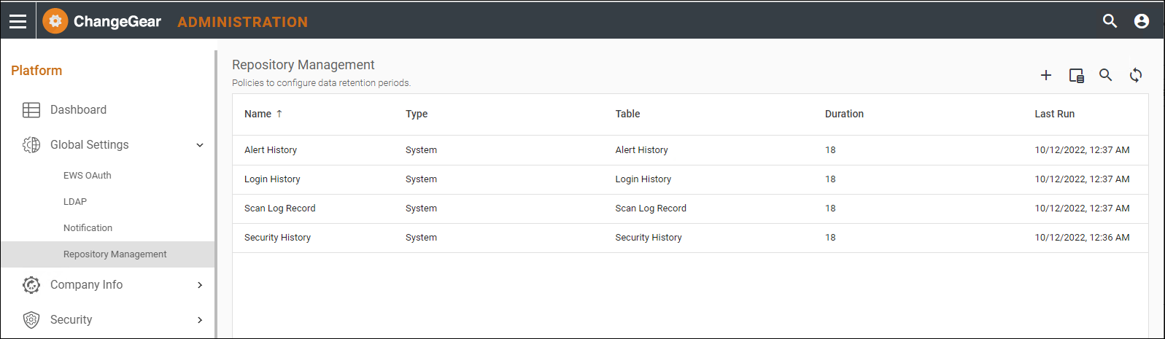Screen dimensions: 1165x339
Task: Click the Security shield icon in sidebar
Action: [x=31, y=320]
